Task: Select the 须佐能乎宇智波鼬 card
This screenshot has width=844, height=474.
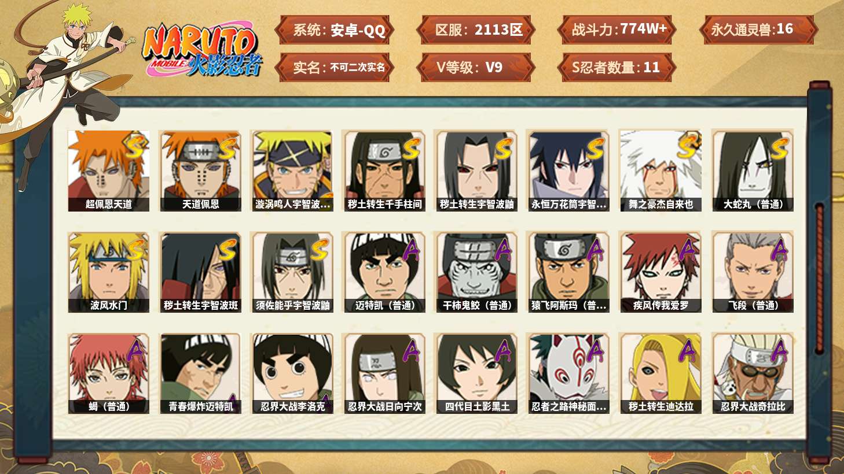Action: 292,272
